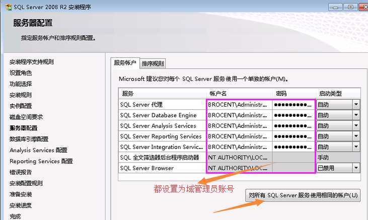
Task: Select 安装规则 step in sidebar
Action: tap(21, 95)
